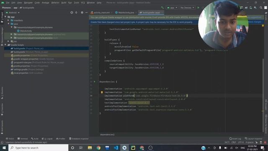Open the Build menu
Viewport: 268px width, 151px height.
coord(64,3)
